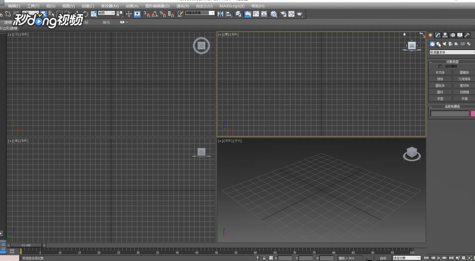Open the 编辑(E) menu
Screen dimensions: 475x261
[x=14, y=6]
